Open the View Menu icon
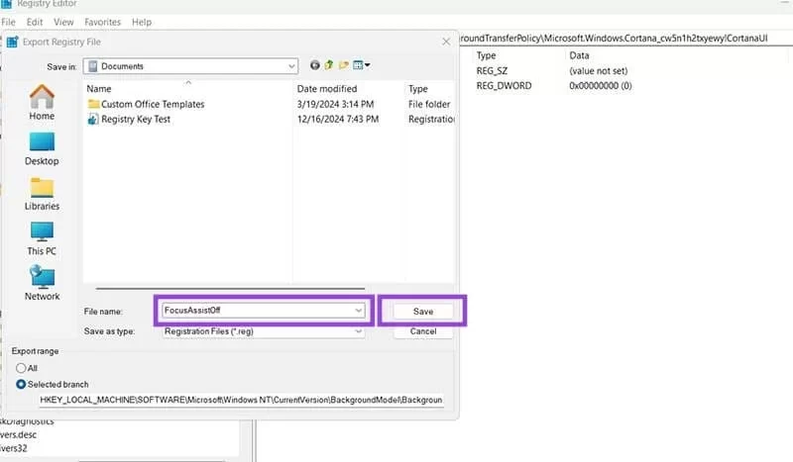This screenshot has width=793, height=462. 361,66
